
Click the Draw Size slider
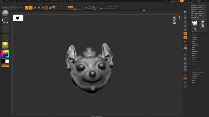pos(95,9)
